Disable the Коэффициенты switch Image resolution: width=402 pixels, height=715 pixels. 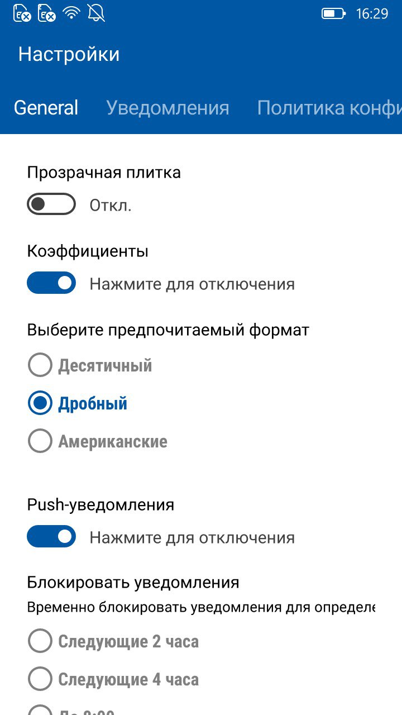coord(51,283)
